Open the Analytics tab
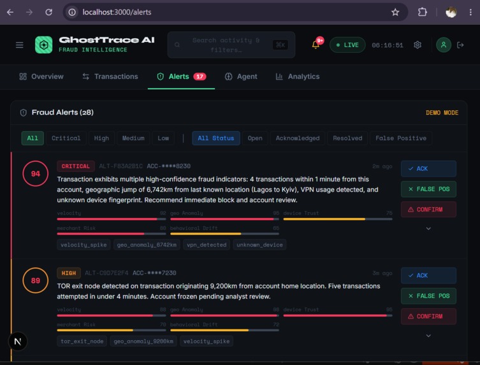The image size is (480, 365). tap(298, 76)
